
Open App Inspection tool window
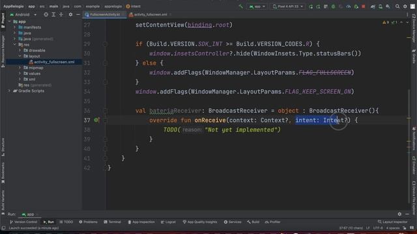click(141, 222)
